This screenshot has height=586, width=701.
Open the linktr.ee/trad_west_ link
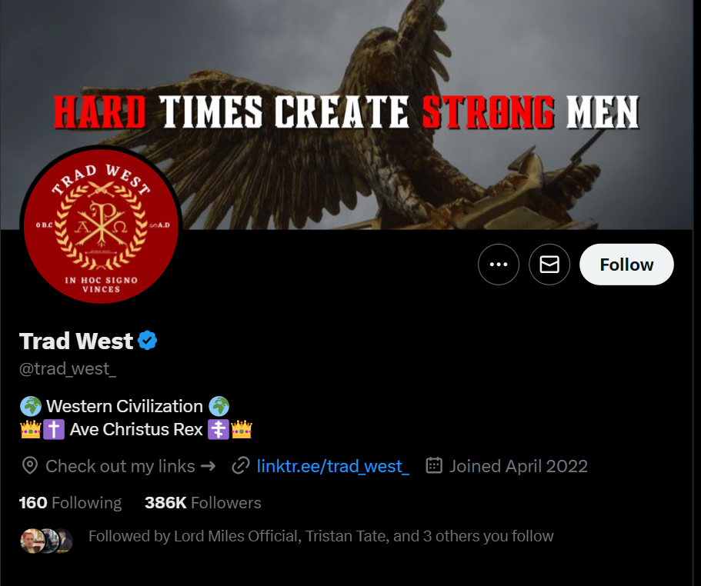pyautogui.click(x=332, y=466)
